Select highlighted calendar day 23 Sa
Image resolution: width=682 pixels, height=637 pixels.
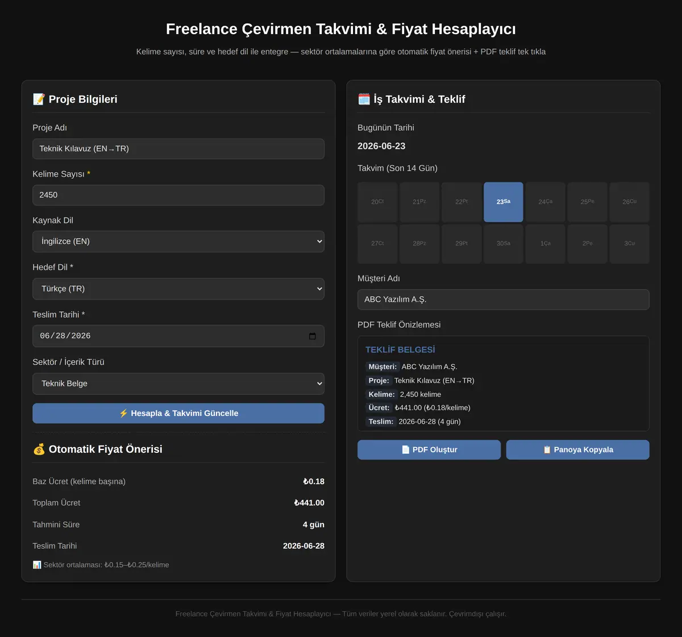pyautogui.click(x=504, y=202)
